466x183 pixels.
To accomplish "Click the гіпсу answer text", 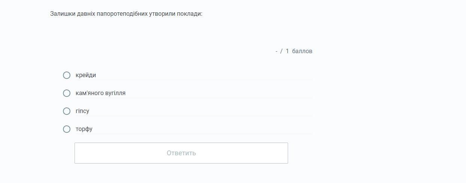I will (x=82, y=111).
